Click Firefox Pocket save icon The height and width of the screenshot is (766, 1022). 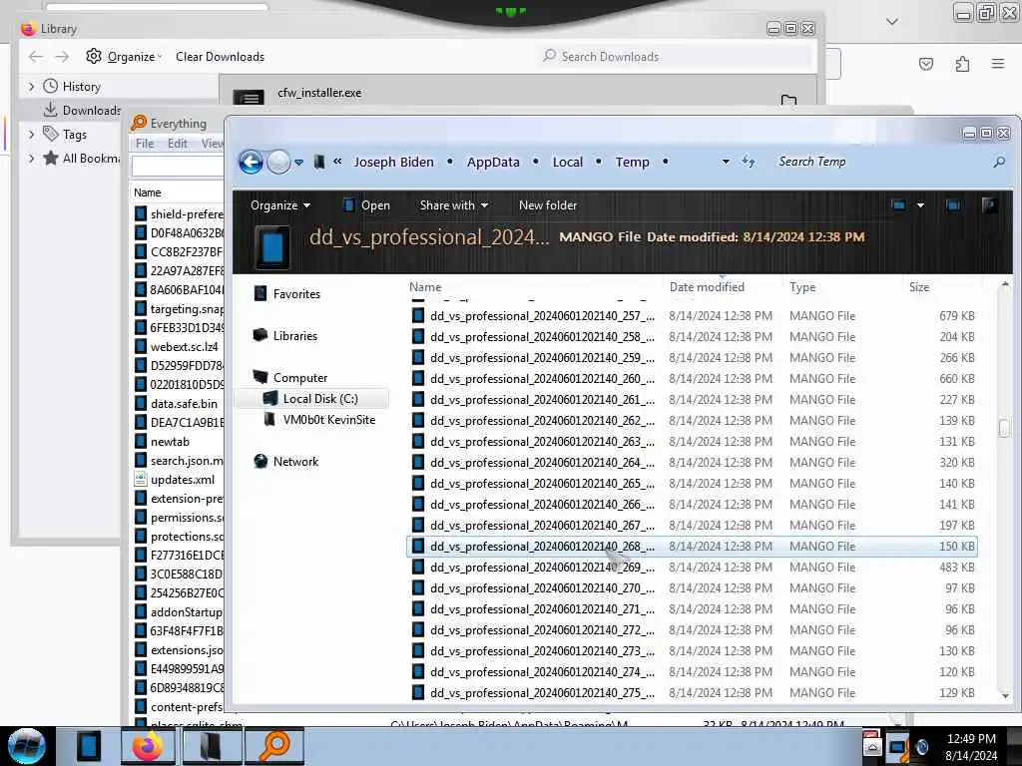coord(925,64)
